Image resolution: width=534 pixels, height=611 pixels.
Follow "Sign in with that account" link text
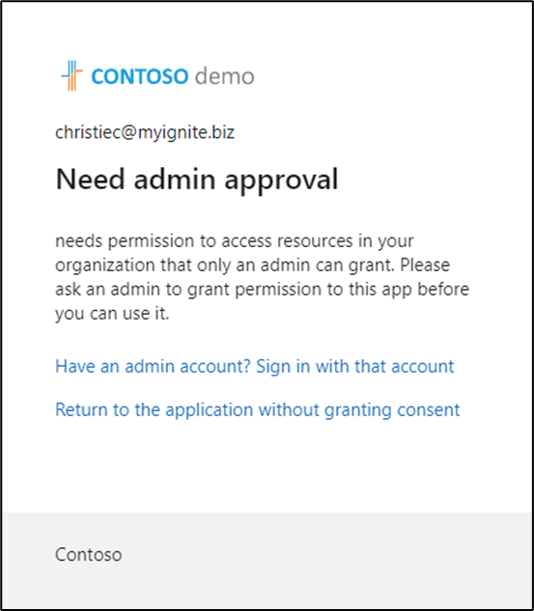(x=354, y=366)
